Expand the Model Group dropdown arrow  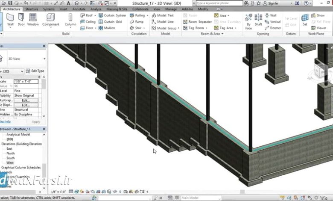click(x=178, y=28)
